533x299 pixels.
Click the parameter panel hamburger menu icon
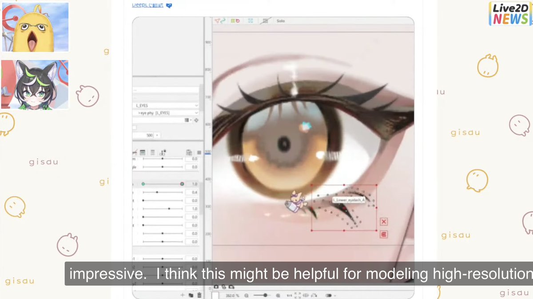pos(199,152)
